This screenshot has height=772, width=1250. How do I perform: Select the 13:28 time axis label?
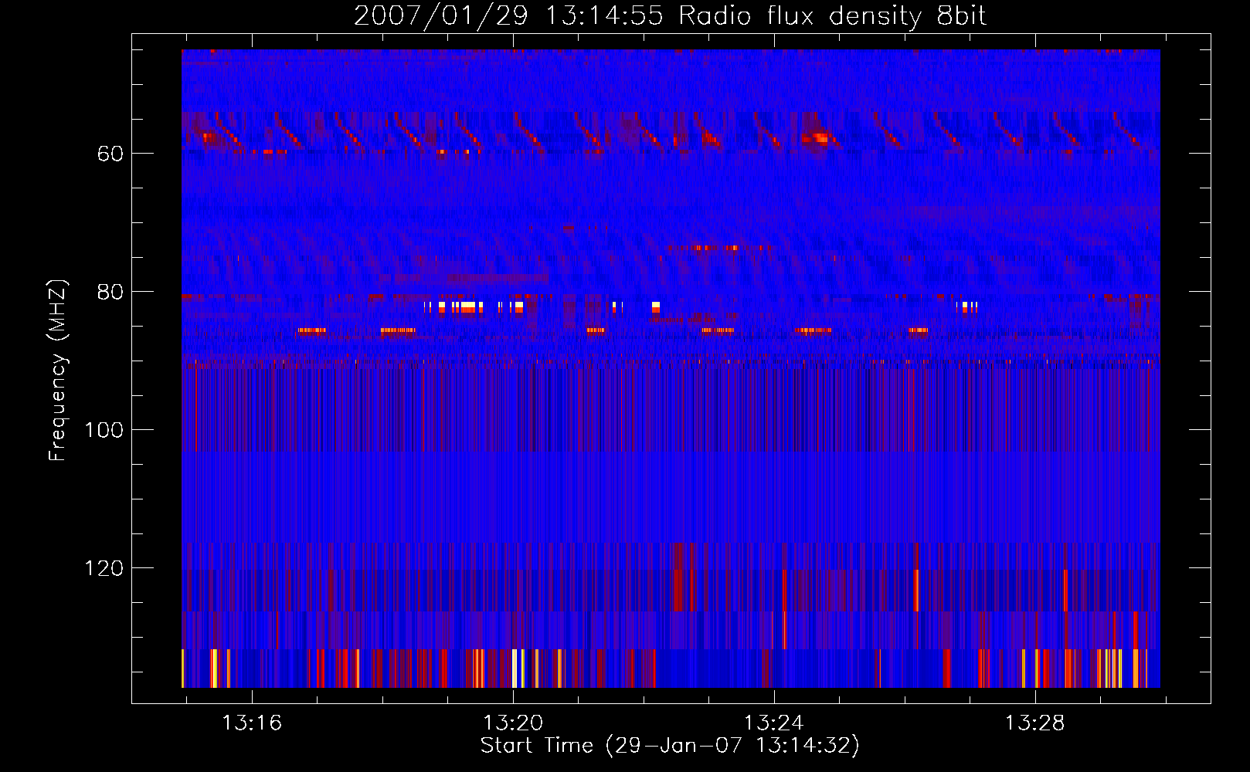click(1034, 723)
